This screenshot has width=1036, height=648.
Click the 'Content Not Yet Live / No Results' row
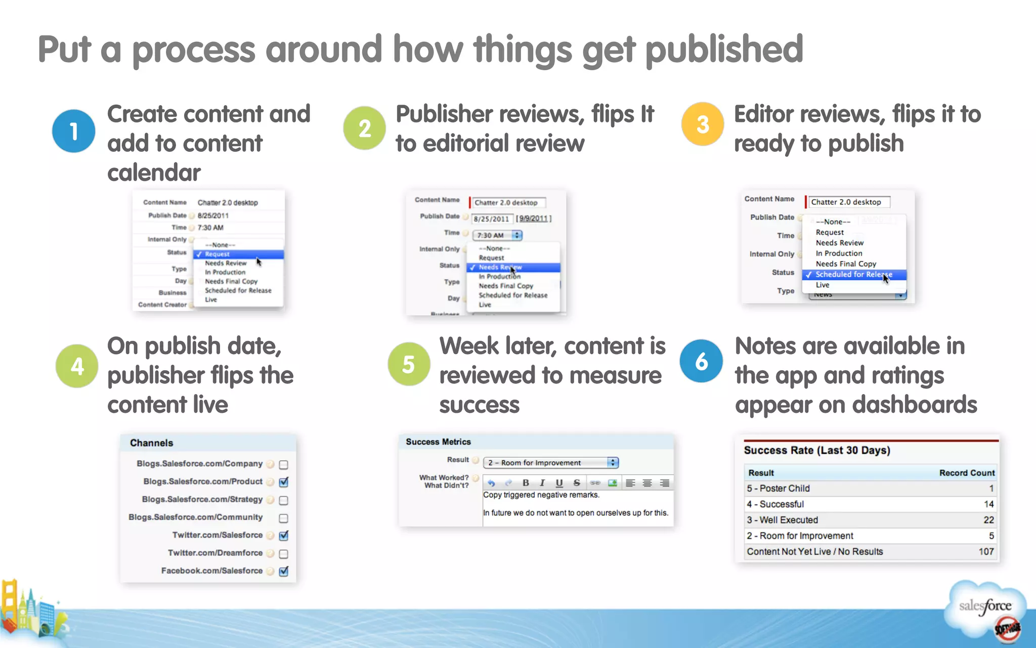[870, 552]
